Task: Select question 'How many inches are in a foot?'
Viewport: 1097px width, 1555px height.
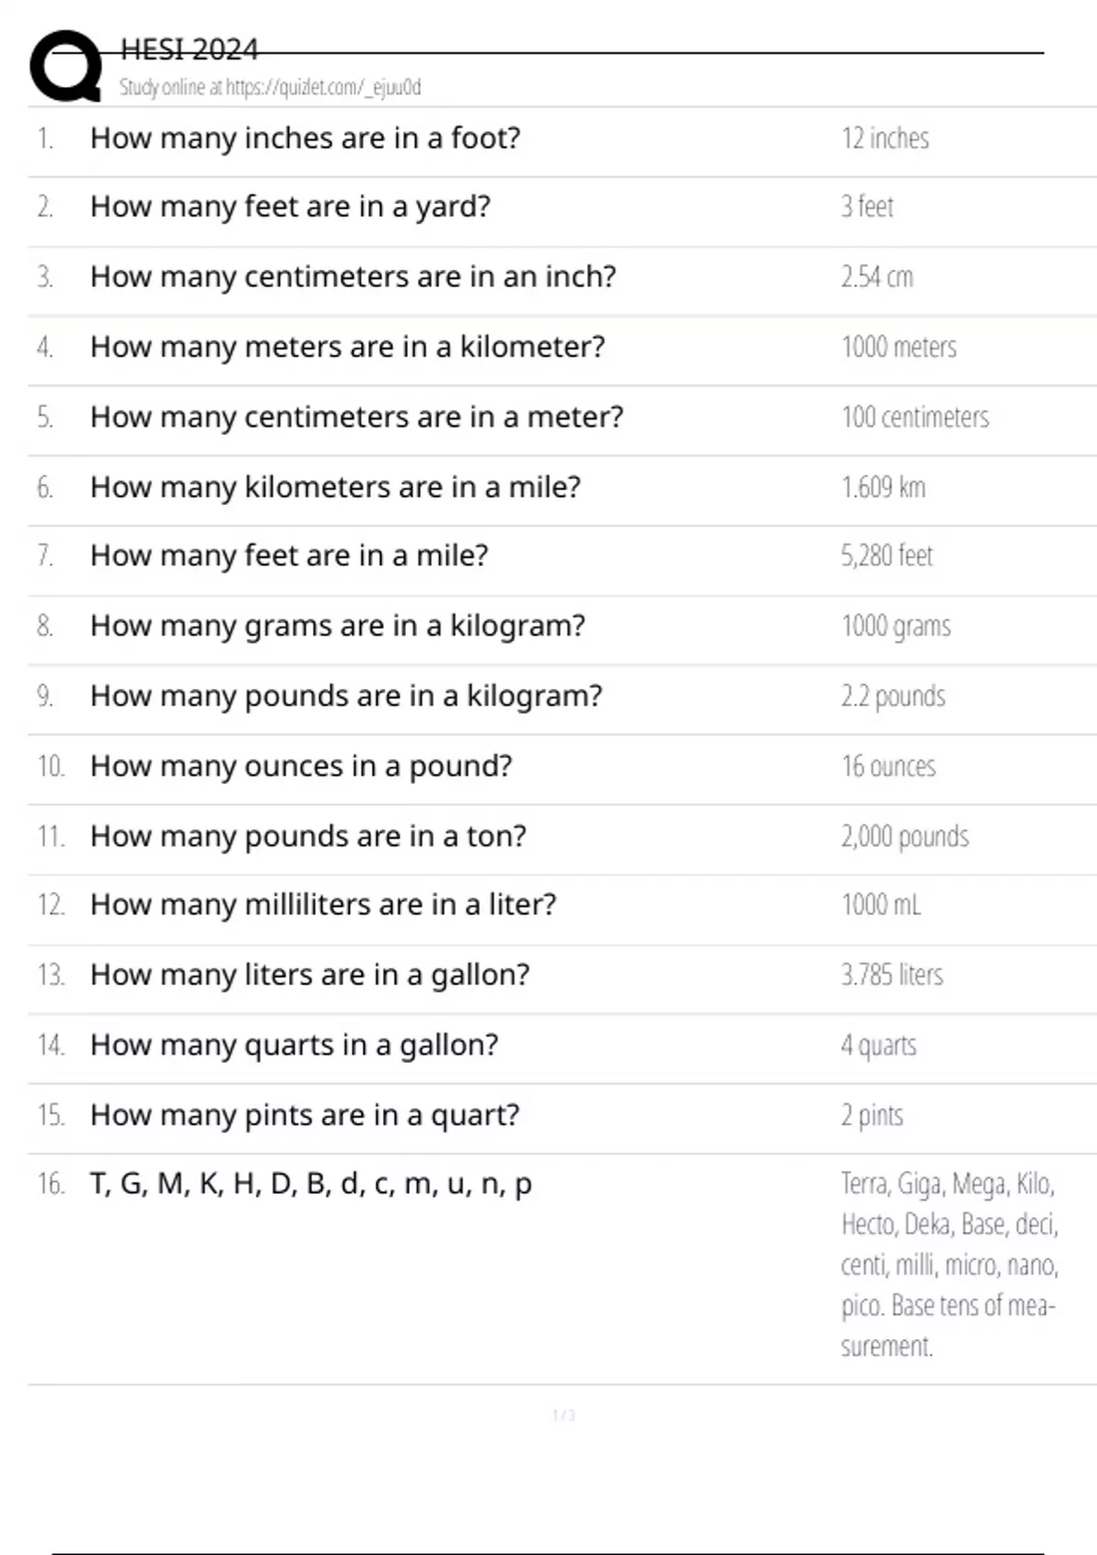Action: pyautogui.click(x=305, y=138)
